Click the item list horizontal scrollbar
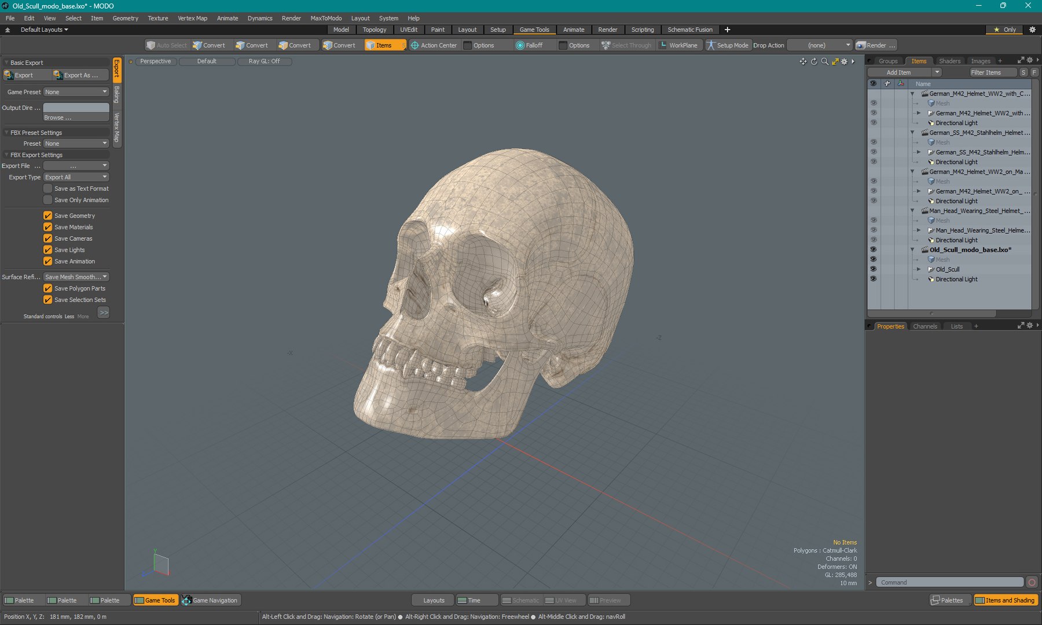This screenshot has width=1042, height=625. pyautogui.click(x=931, y=314)
